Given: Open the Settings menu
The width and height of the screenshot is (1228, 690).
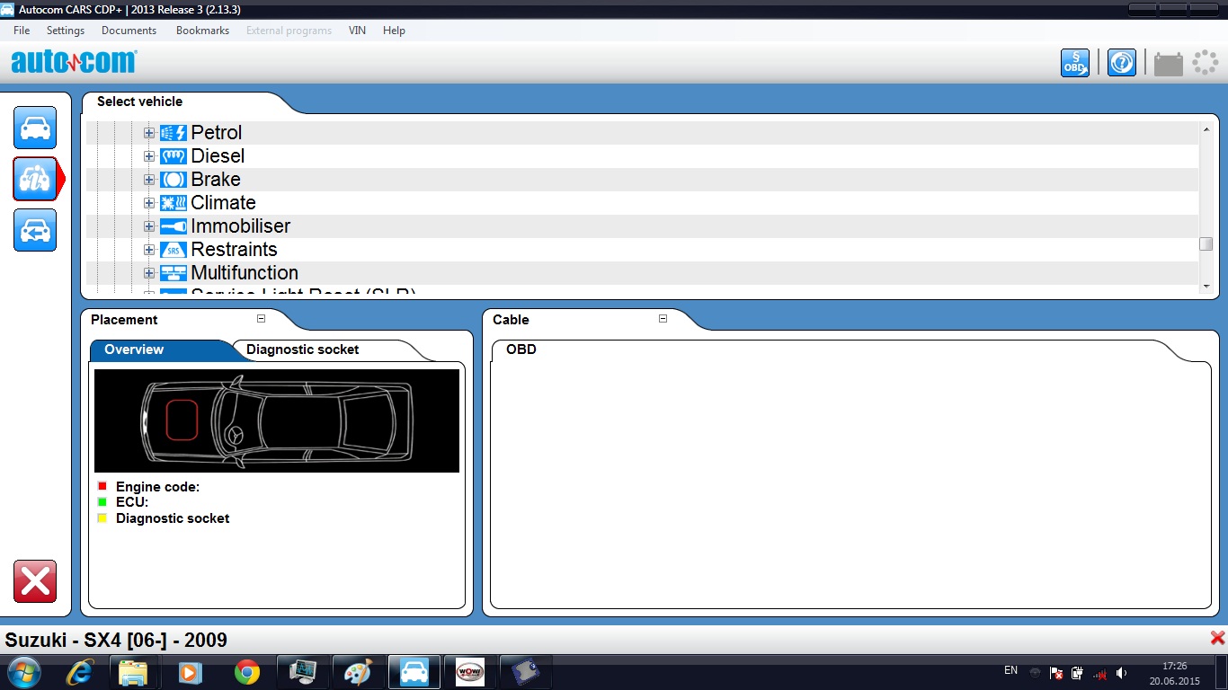Looking at the screenshot, I should [x=66, y=31].
